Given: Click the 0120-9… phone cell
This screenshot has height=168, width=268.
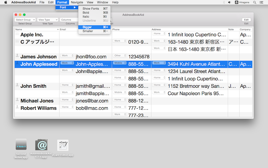Looking at the screenshot, I should coord(138,42).
